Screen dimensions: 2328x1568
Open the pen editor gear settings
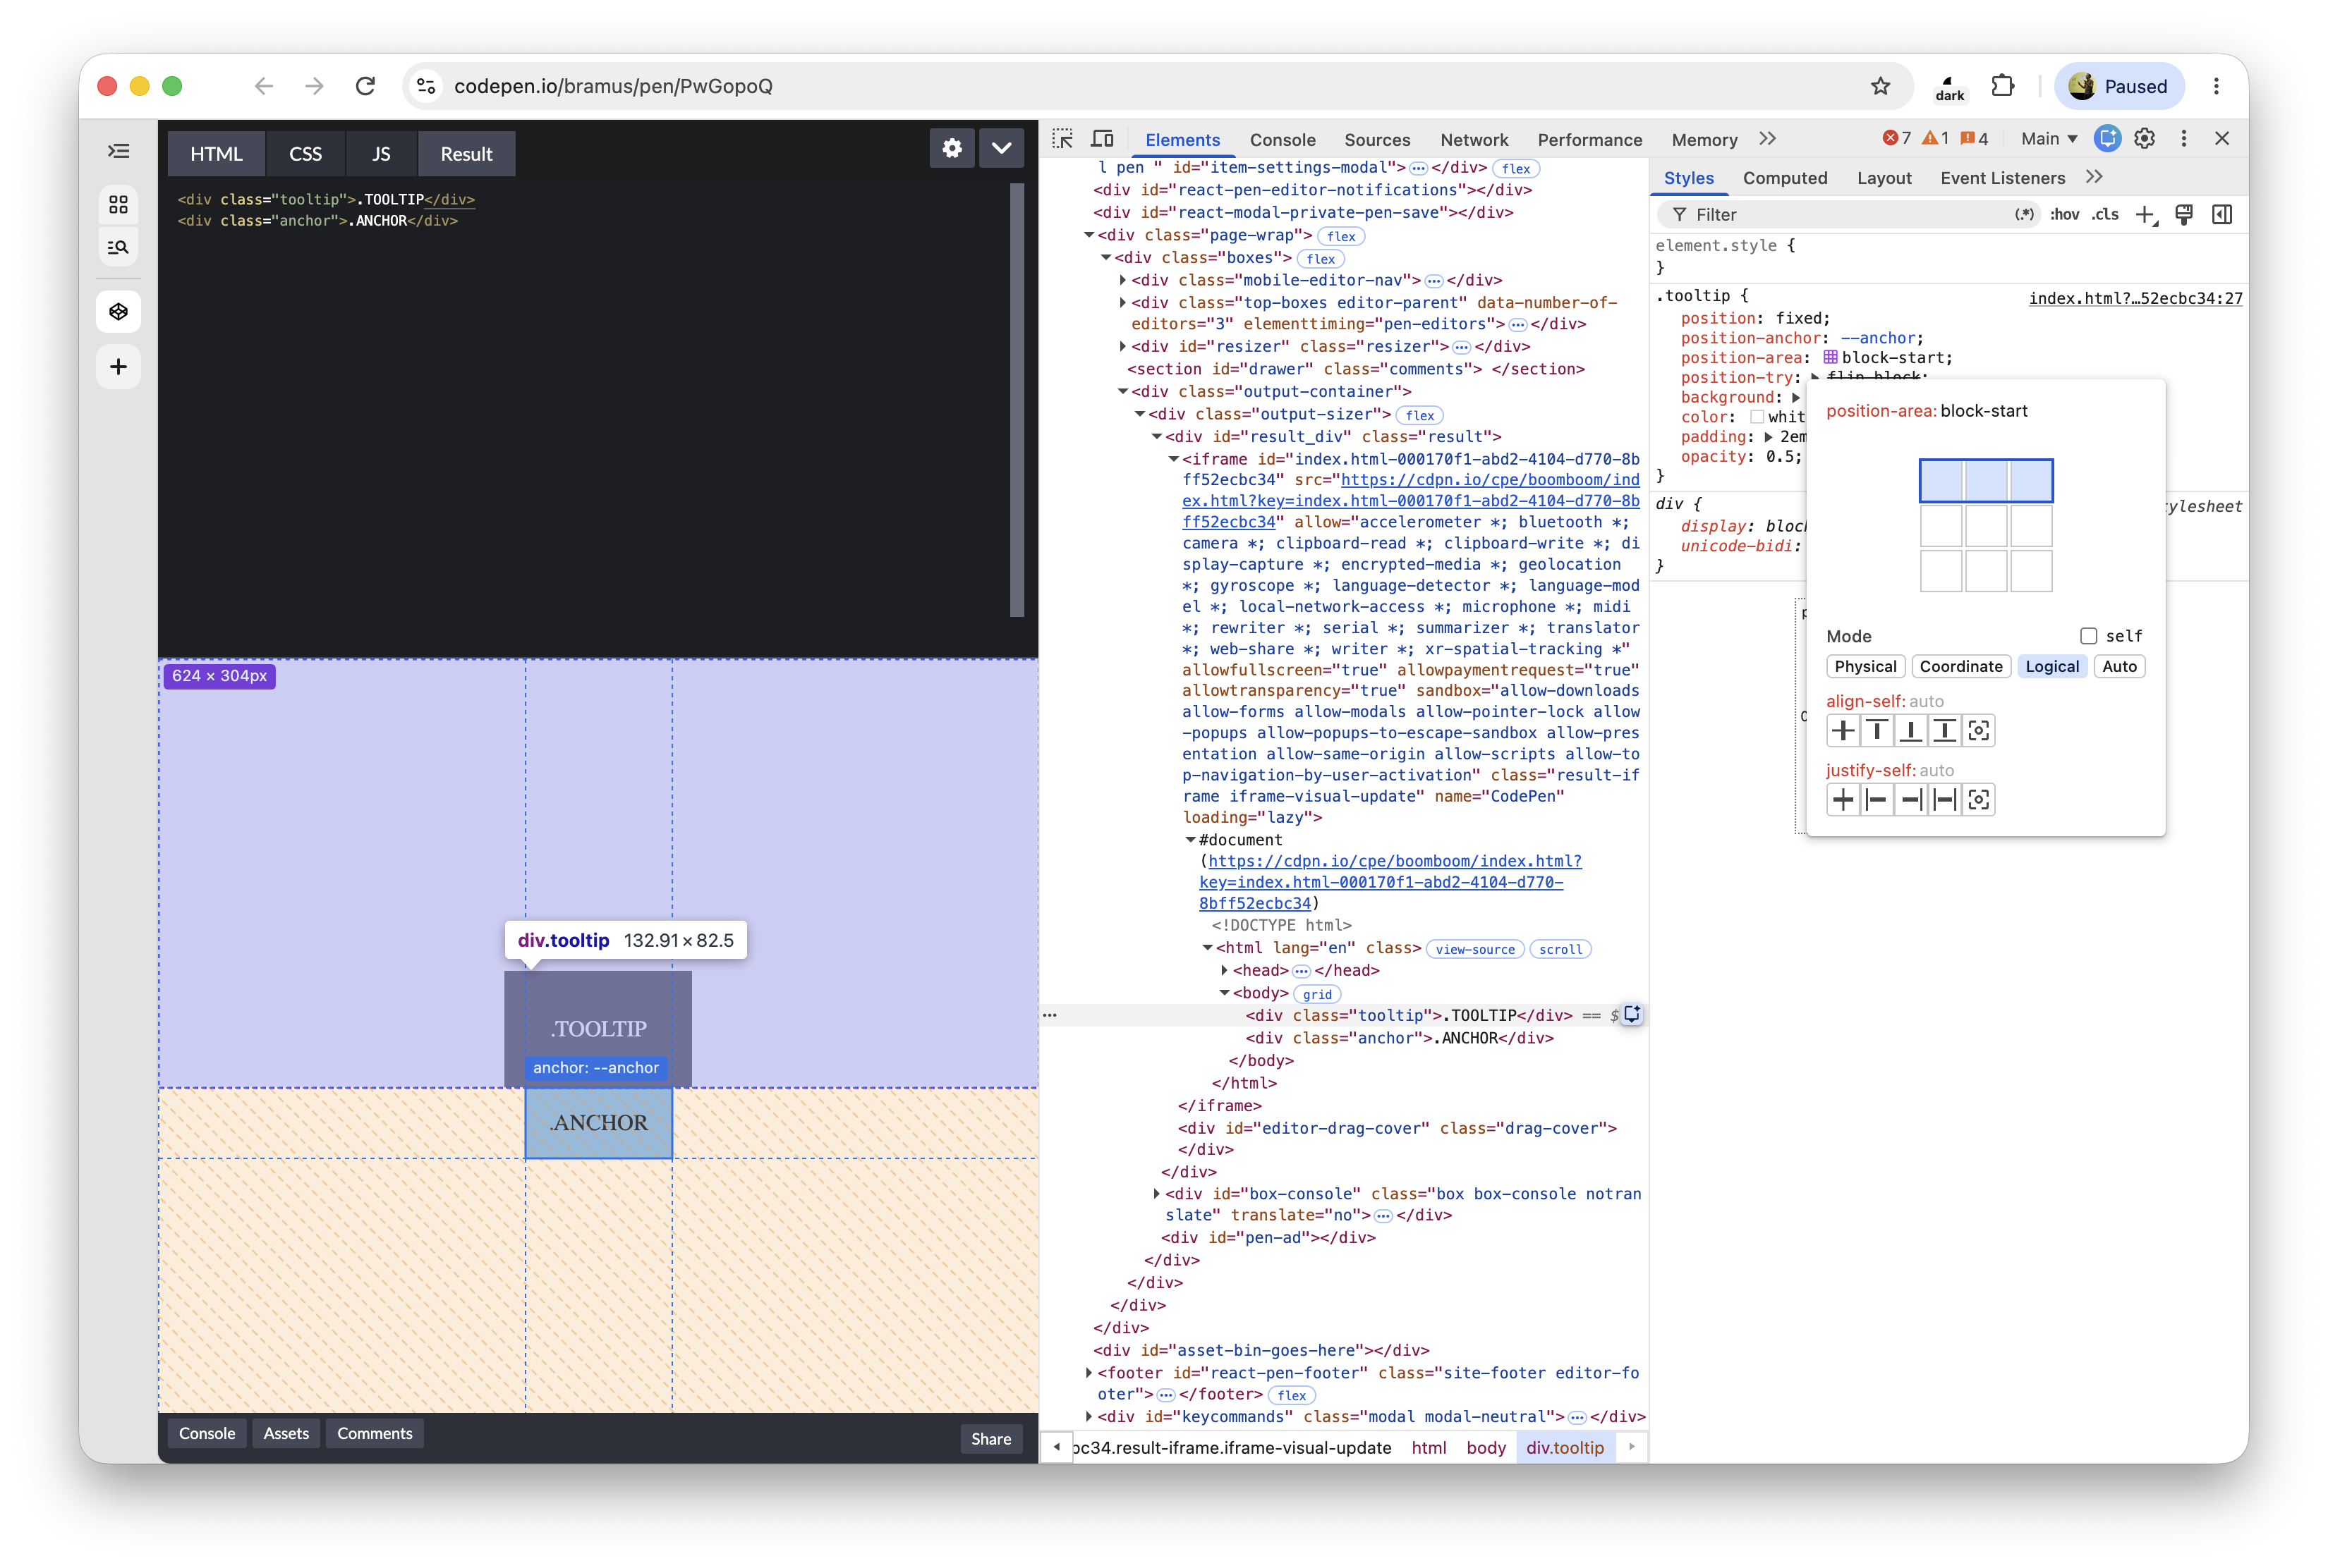pyautogui.click(x=952, y=149)
